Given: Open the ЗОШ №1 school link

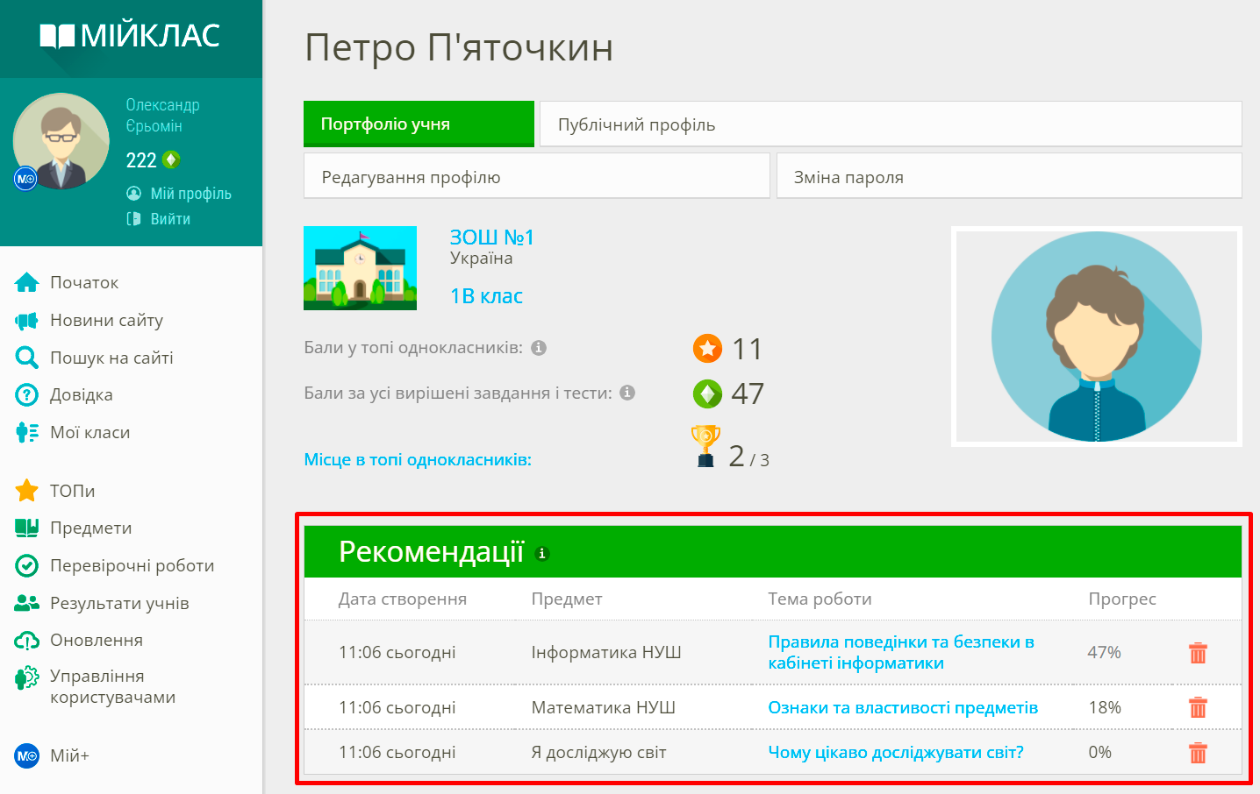Looking at the screenshot, I should (x=491, y=237).
